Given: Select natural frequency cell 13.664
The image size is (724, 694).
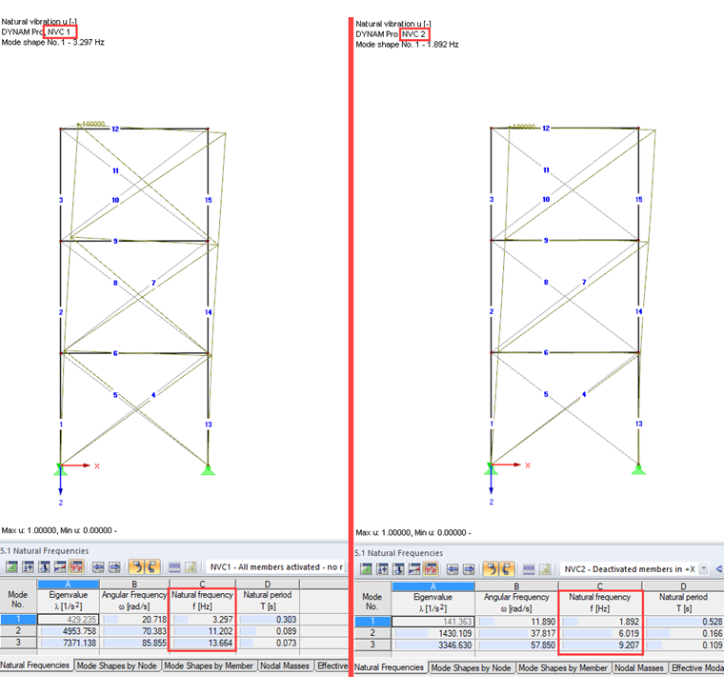Looking at the screenshot, I should [203, 643].
